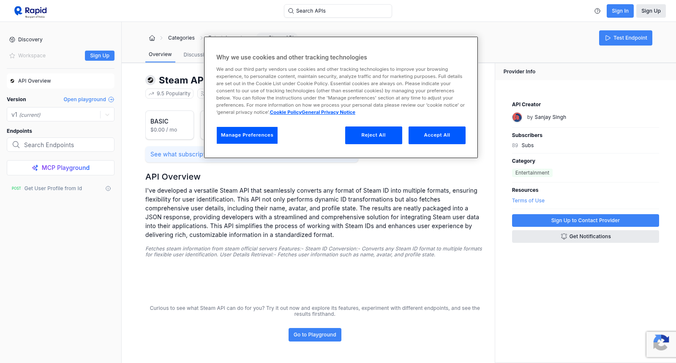Image resolution: width=676 pixels, height=363 pixels.
Task: Click the "89 Subs" subscriber count
Action: (x=523, y=145)
